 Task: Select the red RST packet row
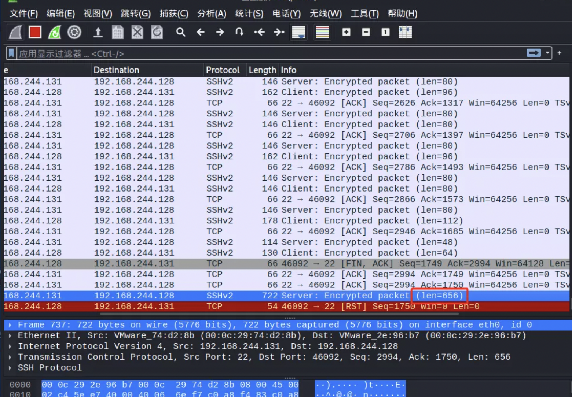point(287,307)
